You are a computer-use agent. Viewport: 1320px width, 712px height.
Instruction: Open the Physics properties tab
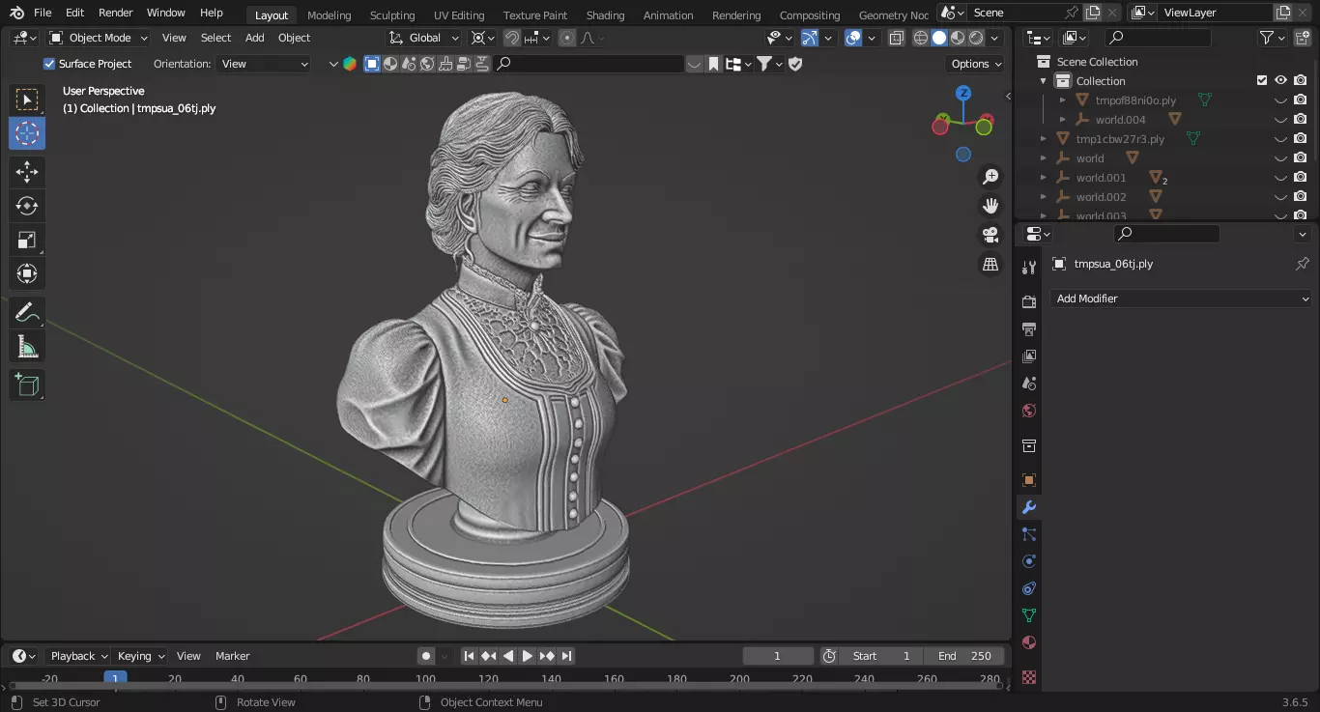pos(1029,561)
